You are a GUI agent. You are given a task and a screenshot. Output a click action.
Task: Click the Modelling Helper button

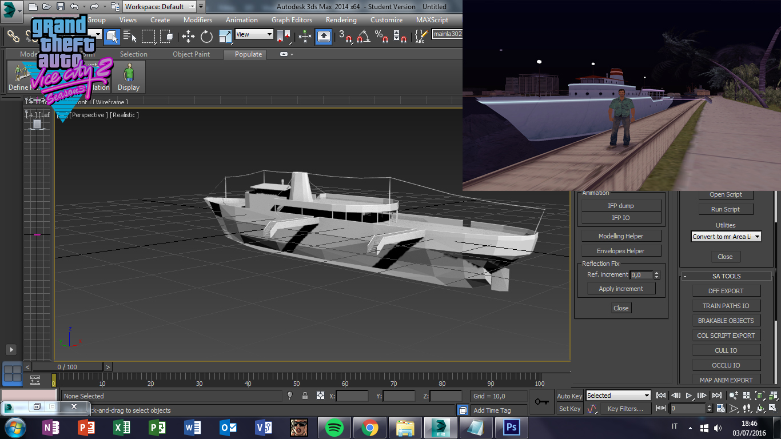[621, 236]
